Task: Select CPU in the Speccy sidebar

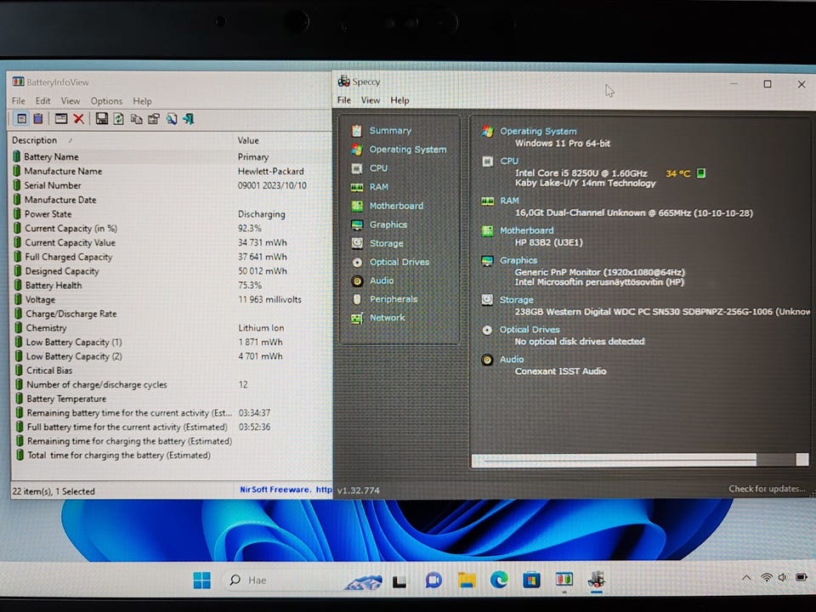Action: (x=378, y=168)
